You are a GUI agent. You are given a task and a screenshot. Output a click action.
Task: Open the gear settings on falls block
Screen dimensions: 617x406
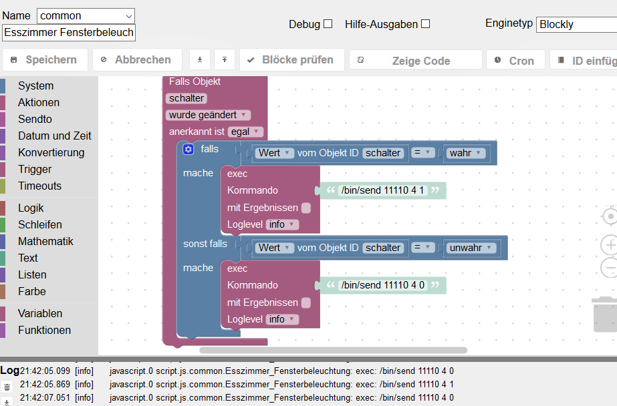[x=189, y=150]
